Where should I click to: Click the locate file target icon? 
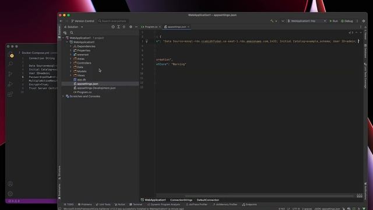point(113,27)
